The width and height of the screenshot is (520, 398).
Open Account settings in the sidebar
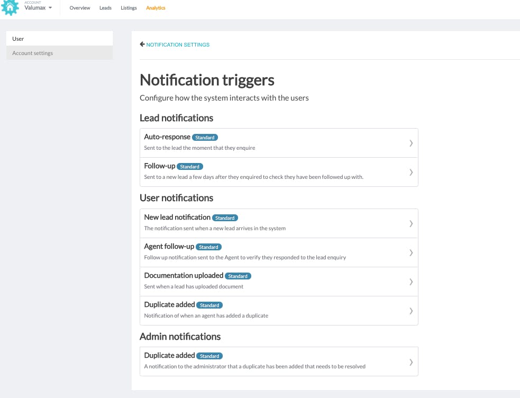pos(59,53)
